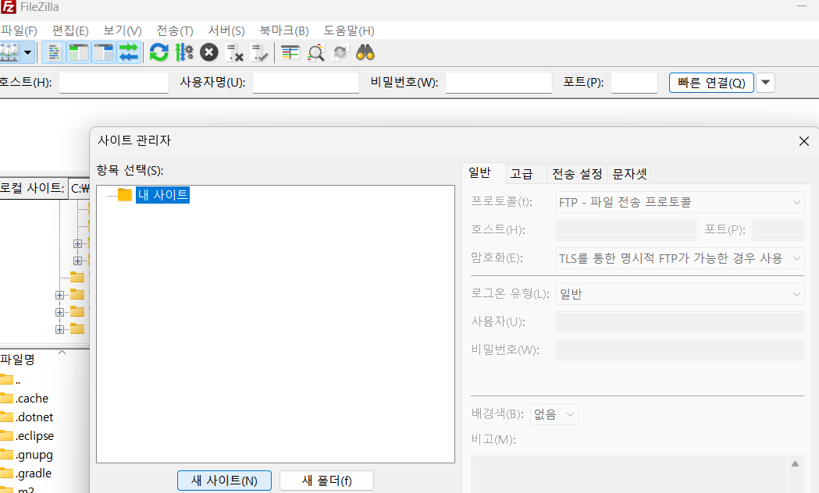
Task: Open the 전송(T) menu
Action: (x=174, y=30)
